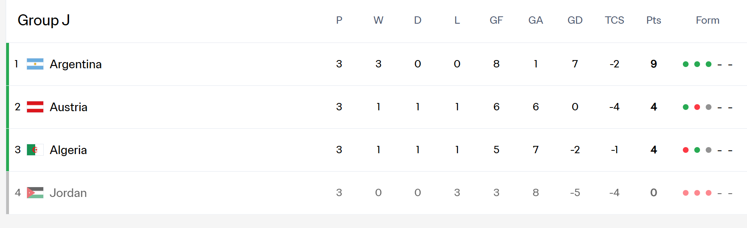Click the Group J heading
This screenshot has width=747, height=228.
click(44, 20)
